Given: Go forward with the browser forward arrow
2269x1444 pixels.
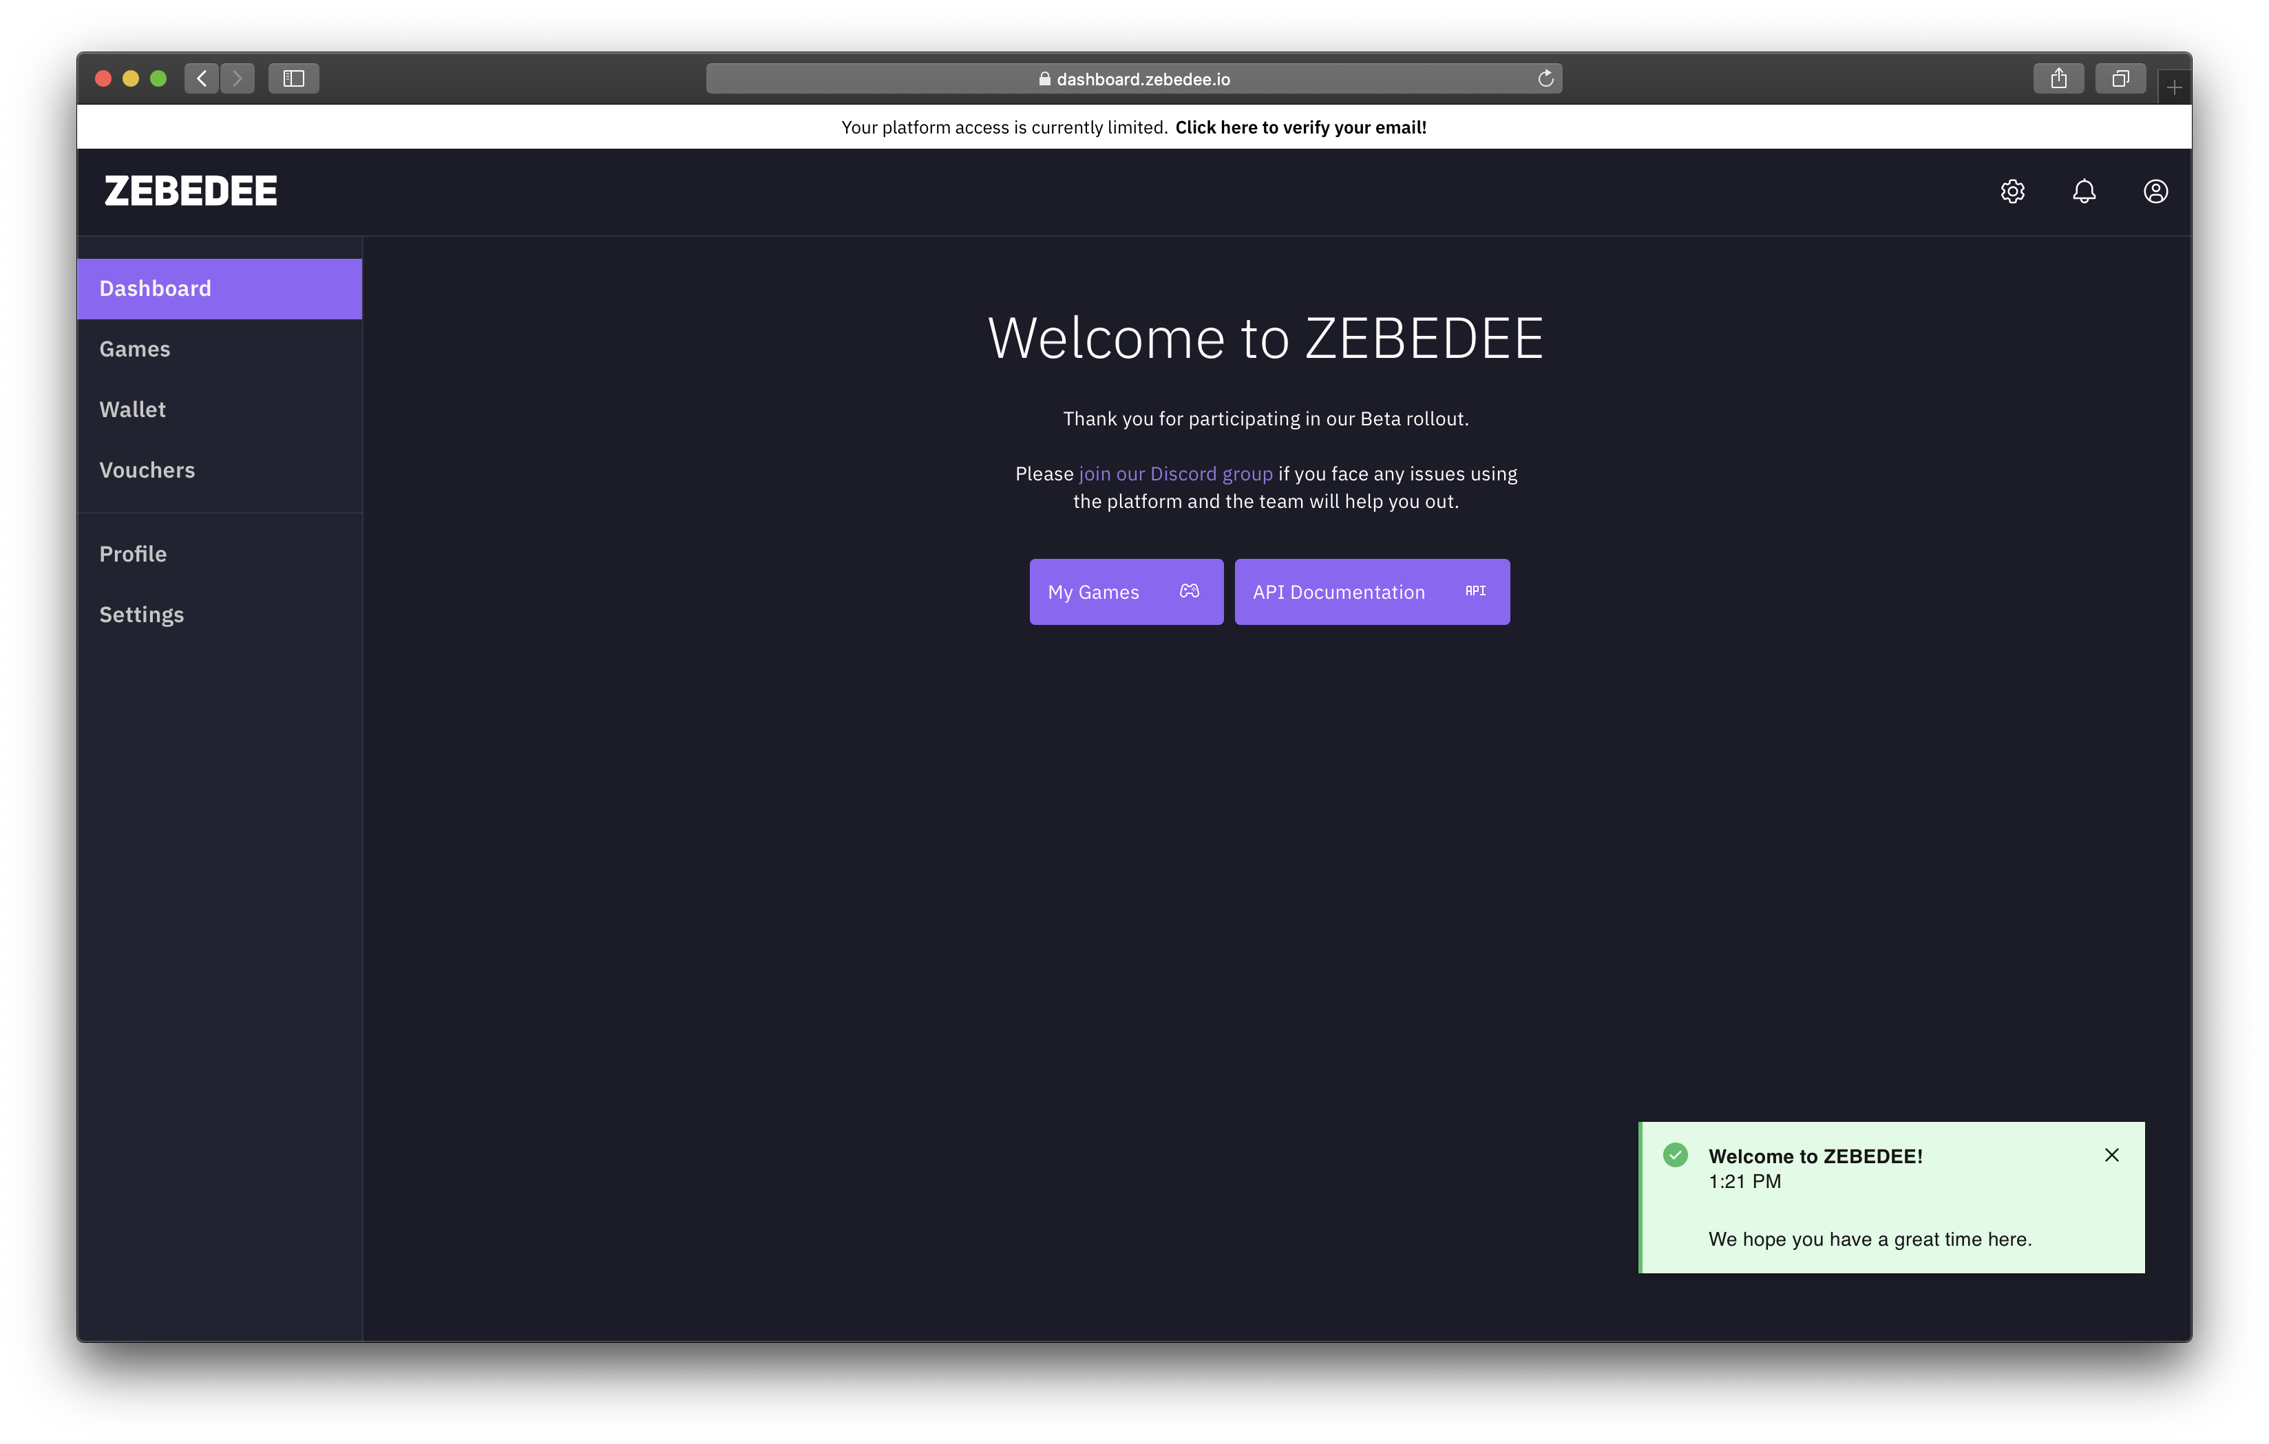Looking at the screenshot, I should tap(238, 78).
